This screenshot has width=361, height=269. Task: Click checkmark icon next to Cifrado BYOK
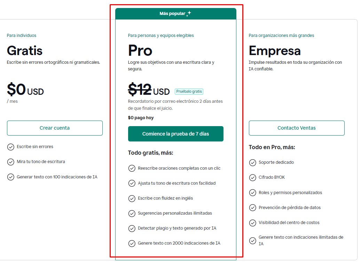(253, 178)
